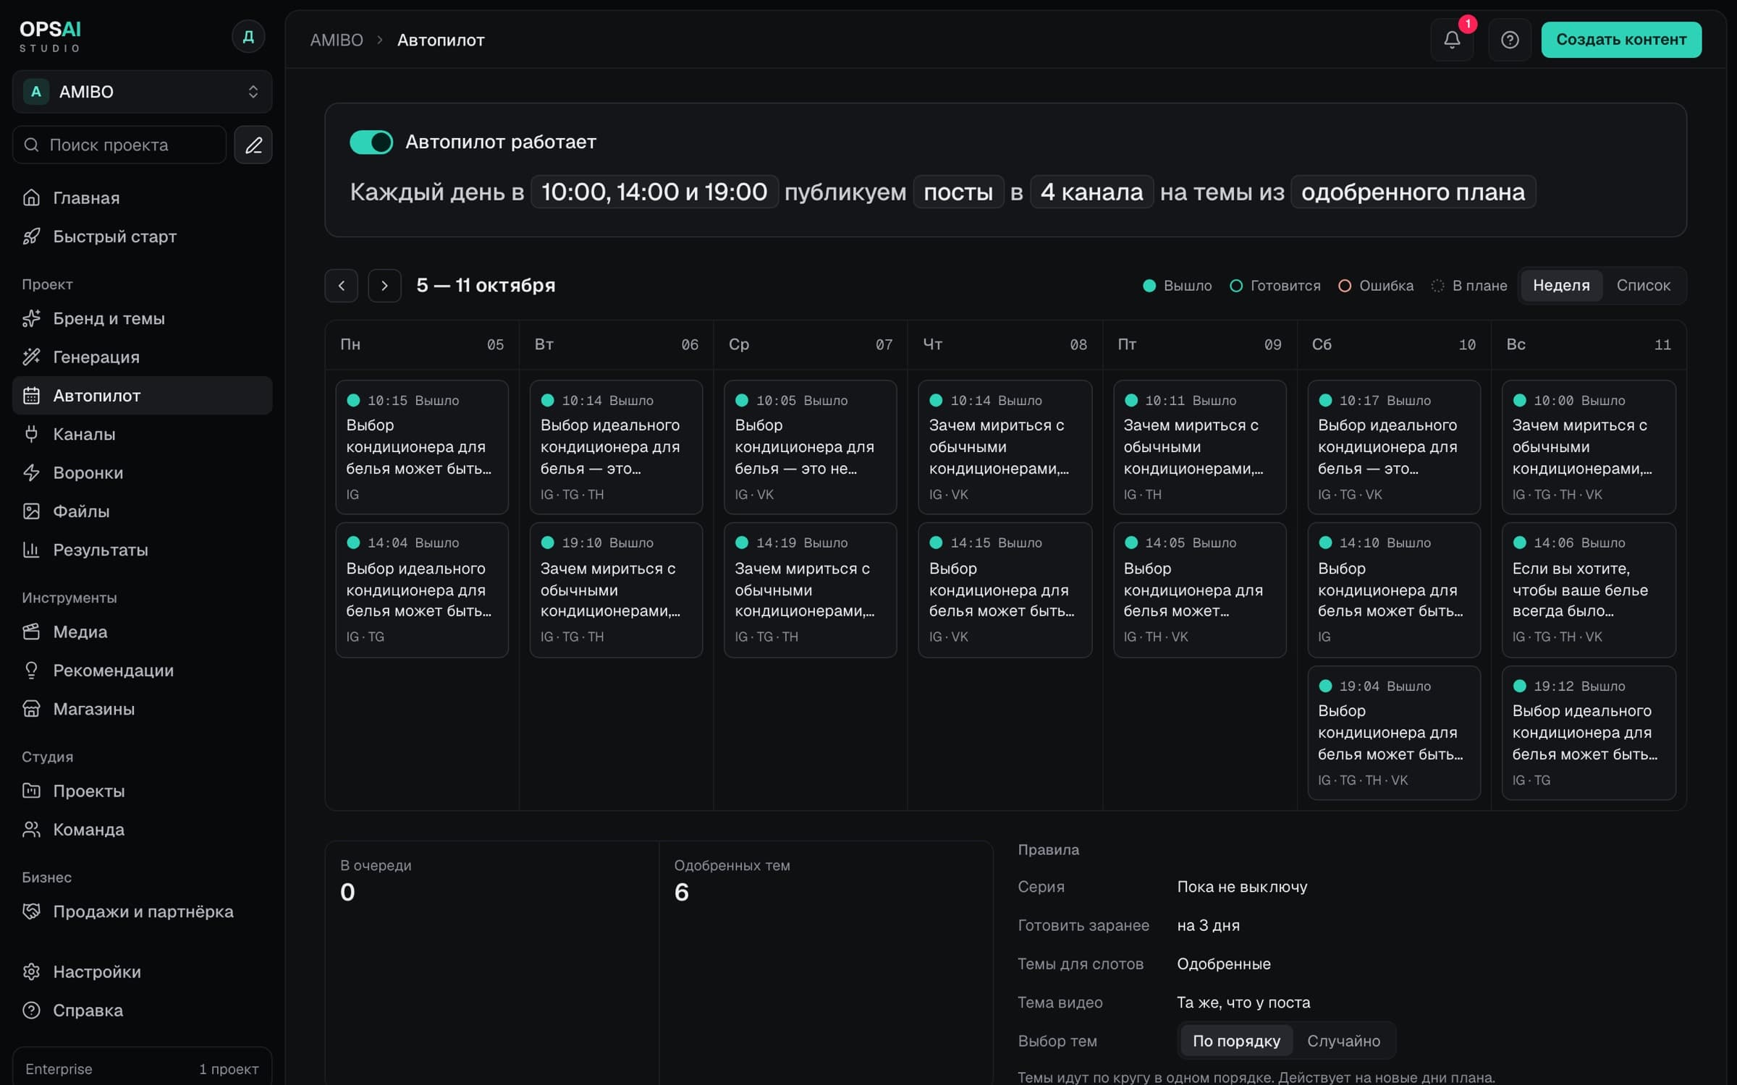The width and height of the screenshot is (1737, 1085).
Task: Go to next week arrow
Action: [x=385, y=286]
